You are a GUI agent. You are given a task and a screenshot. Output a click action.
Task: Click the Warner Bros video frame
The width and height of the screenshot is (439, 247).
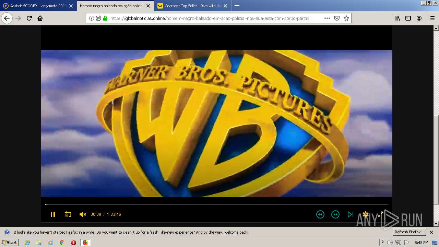point(217,123)
